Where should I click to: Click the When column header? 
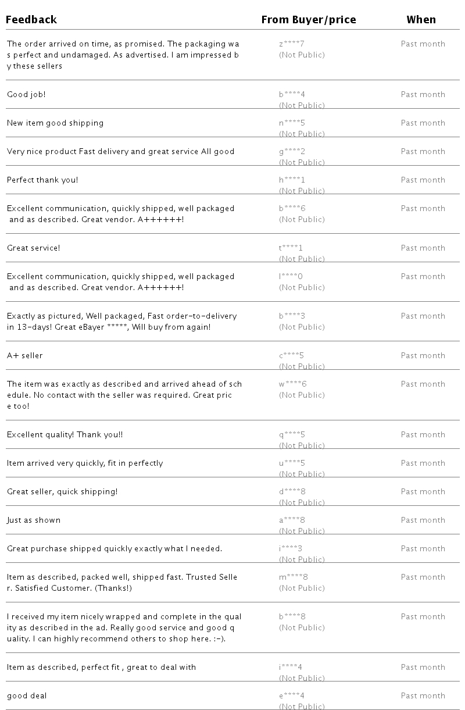pyautogui.click(x=421, y=20)
